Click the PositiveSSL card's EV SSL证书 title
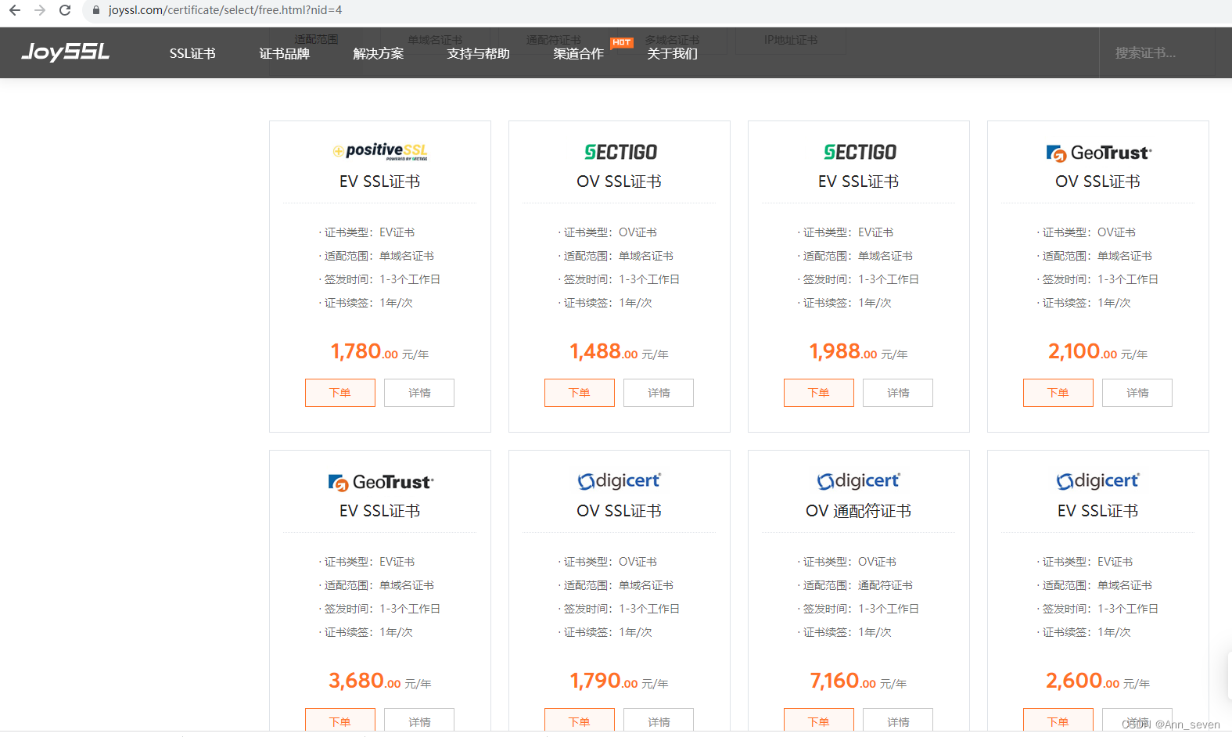 coord(380,182)
